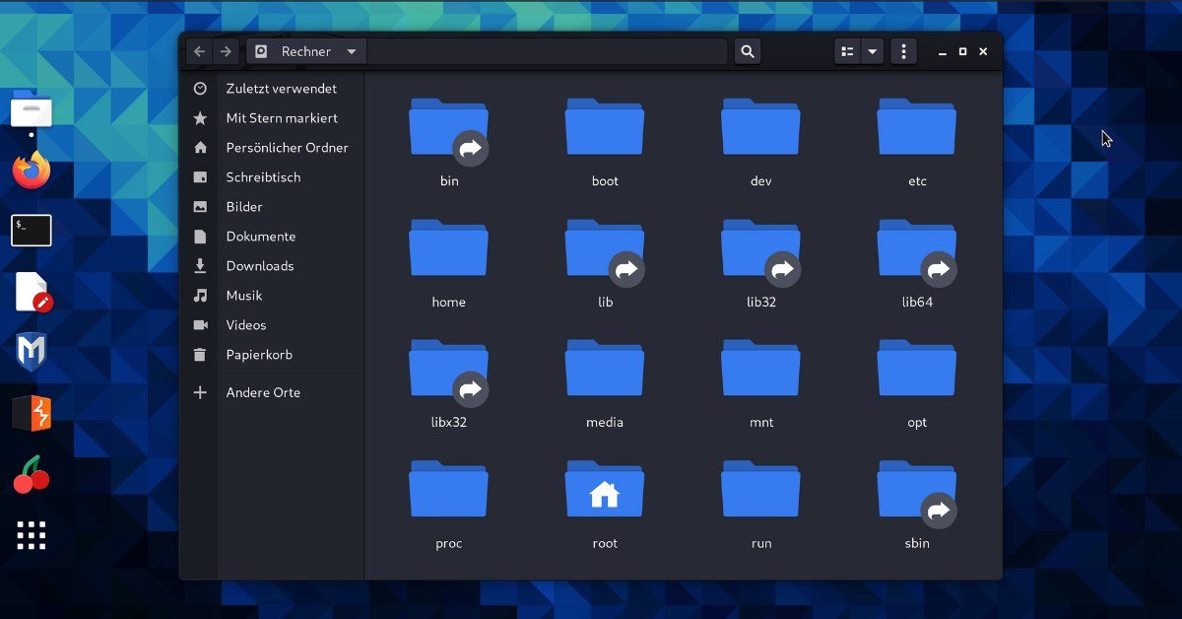This screenshot has height=619, width=1182.
Task: Open Dokumente in sidebar
Action: point(261,237)
